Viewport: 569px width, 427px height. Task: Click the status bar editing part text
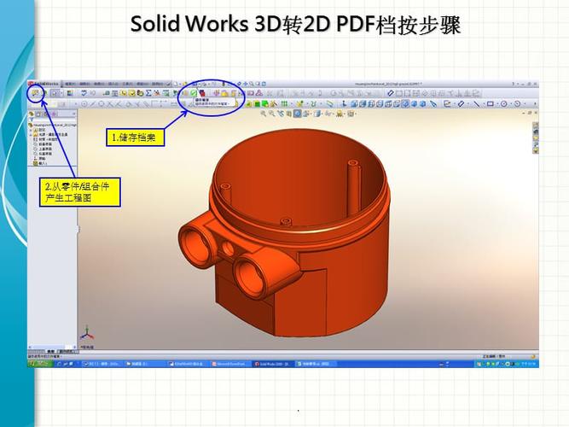click(x=494, y=356)
